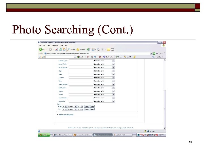Click the Windows Start button
This screenshot has width=204, height=153.
(x=44, y=135)
